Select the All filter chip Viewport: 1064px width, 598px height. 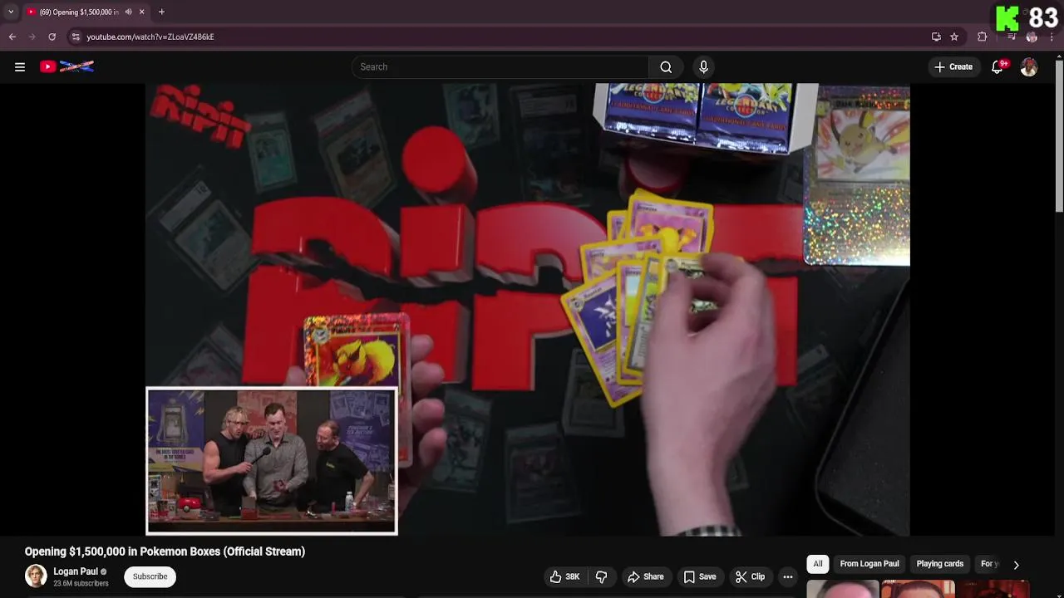tap(818, 564)
